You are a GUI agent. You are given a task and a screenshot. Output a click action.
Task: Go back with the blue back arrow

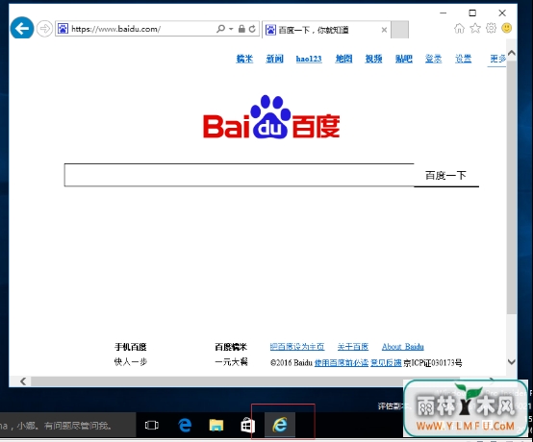click(22, 28)
